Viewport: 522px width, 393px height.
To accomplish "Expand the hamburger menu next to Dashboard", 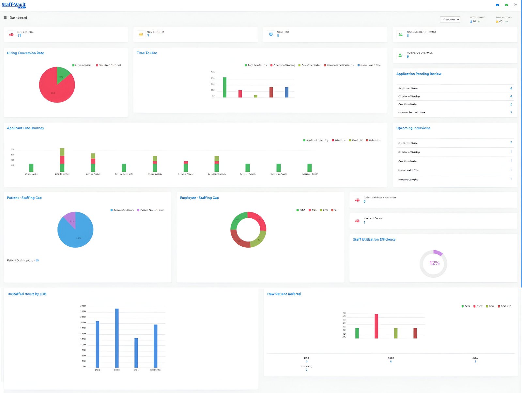I will [5, 17].
